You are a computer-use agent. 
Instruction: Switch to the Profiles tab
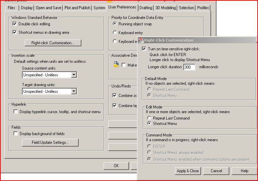tap(203, 8)
